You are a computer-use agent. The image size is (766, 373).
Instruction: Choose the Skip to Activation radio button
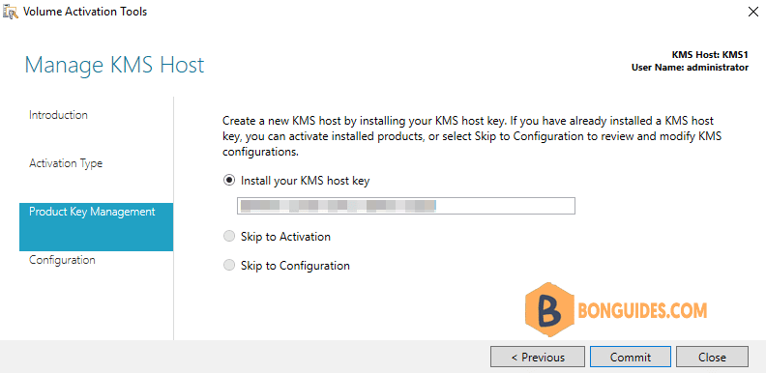pyautogui.click(x=228, y=237)
